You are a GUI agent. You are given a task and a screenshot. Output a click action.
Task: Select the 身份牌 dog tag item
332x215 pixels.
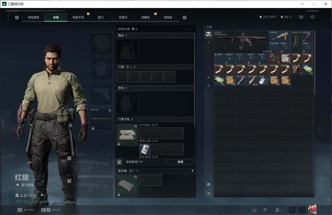click(x=263, y=80)
